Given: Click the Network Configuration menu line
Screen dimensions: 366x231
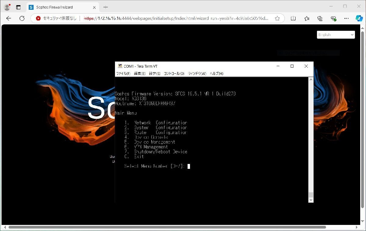Looking at the screenshot, I should pos(156,123).
